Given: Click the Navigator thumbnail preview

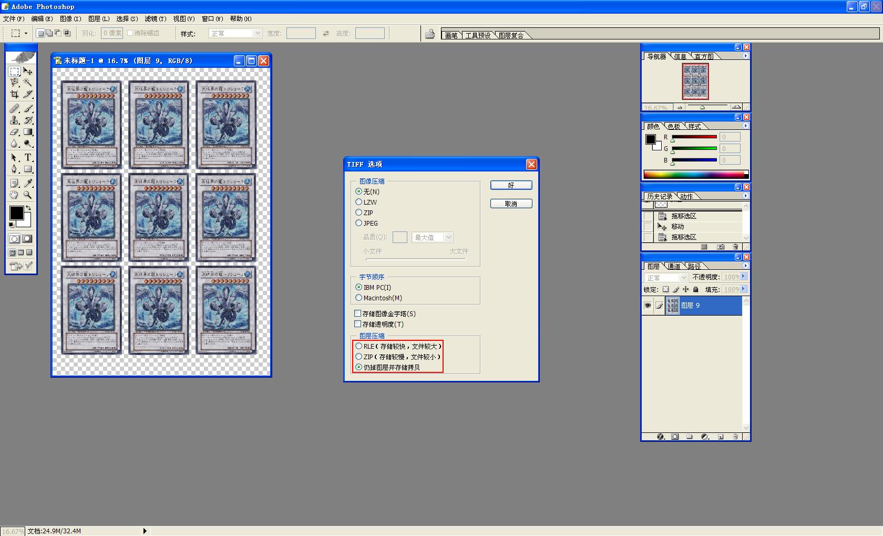Looking at the screenshot, I should point(695,82).
